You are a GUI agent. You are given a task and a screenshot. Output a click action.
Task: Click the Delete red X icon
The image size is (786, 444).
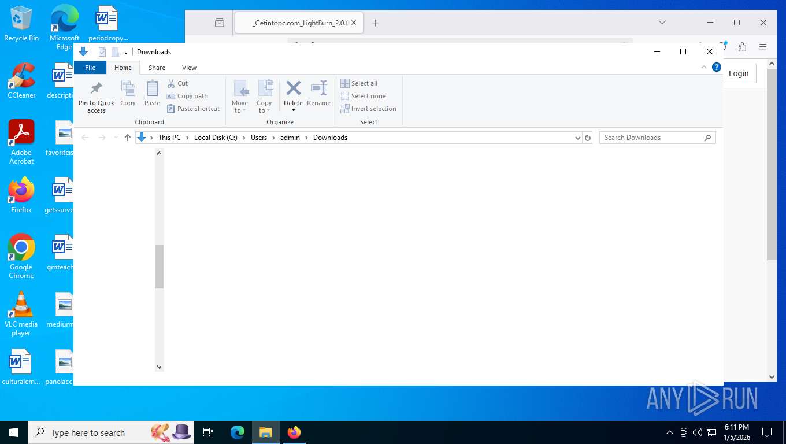pos(293,88)
